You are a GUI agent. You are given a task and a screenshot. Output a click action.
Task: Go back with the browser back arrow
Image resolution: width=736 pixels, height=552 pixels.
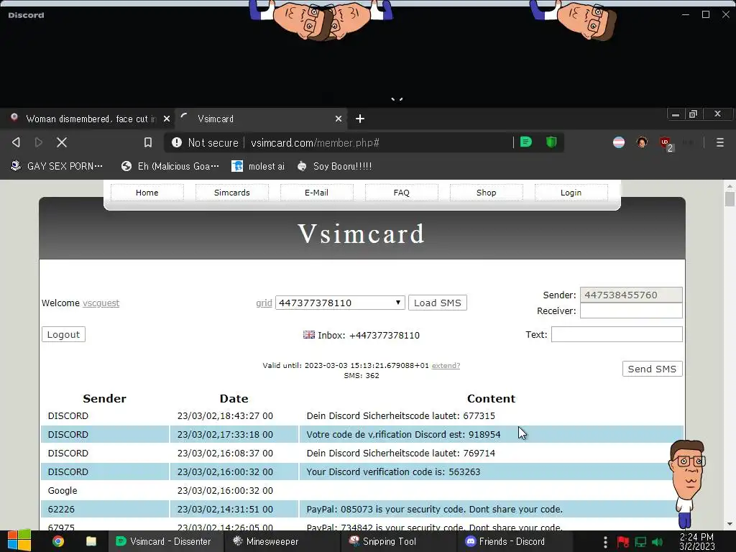16,142
